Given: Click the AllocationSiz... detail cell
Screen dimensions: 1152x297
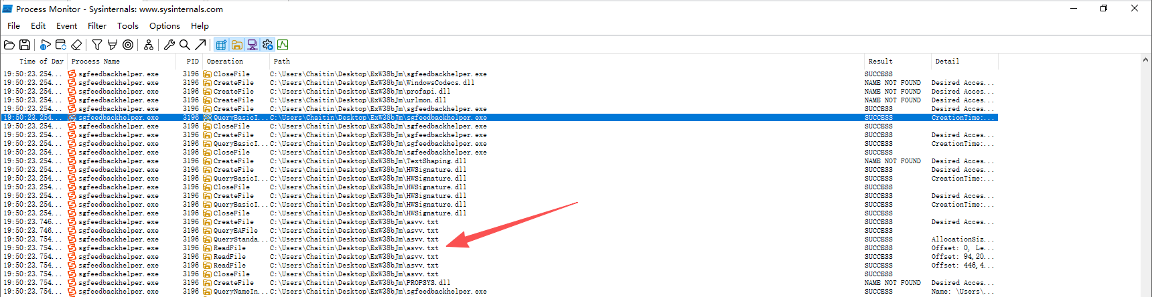Looking at the screenshot, I should point(962,239).
